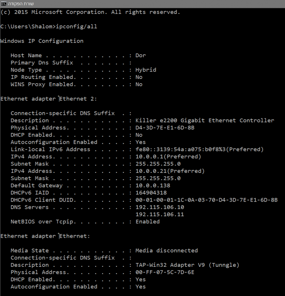Click the Media disconnected state text
Screen dimensions: 285x296
[167, 251]
